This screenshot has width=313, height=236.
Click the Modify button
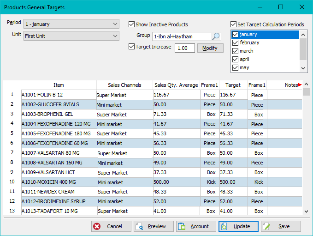(210, 48)
